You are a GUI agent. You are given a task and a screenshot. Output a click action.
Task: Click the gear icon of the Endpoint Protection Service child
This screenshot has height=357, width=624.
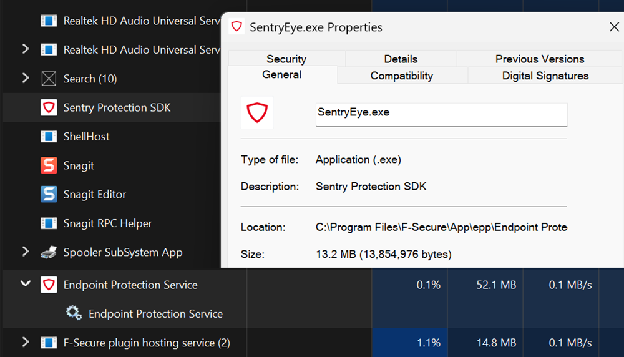point(74,313)
